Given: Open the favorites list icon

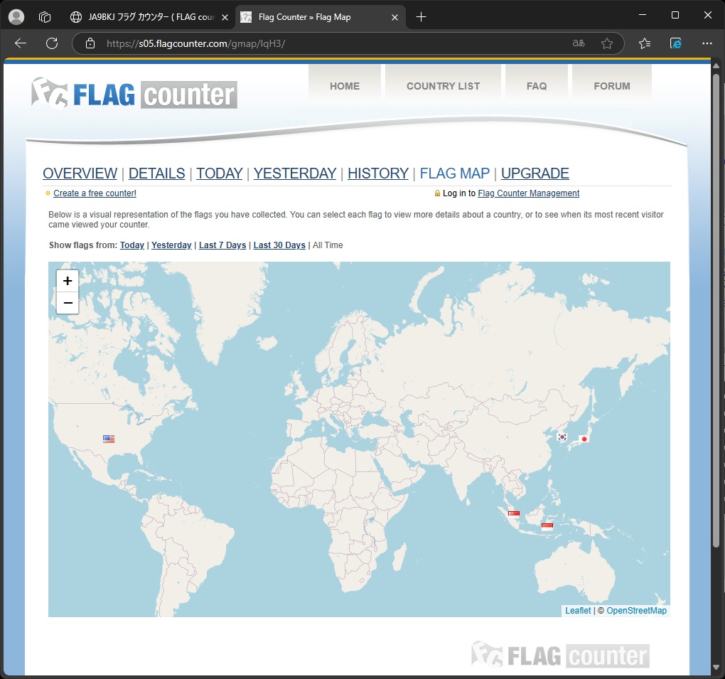Looking at the screenshot, I should click(645, 43).
